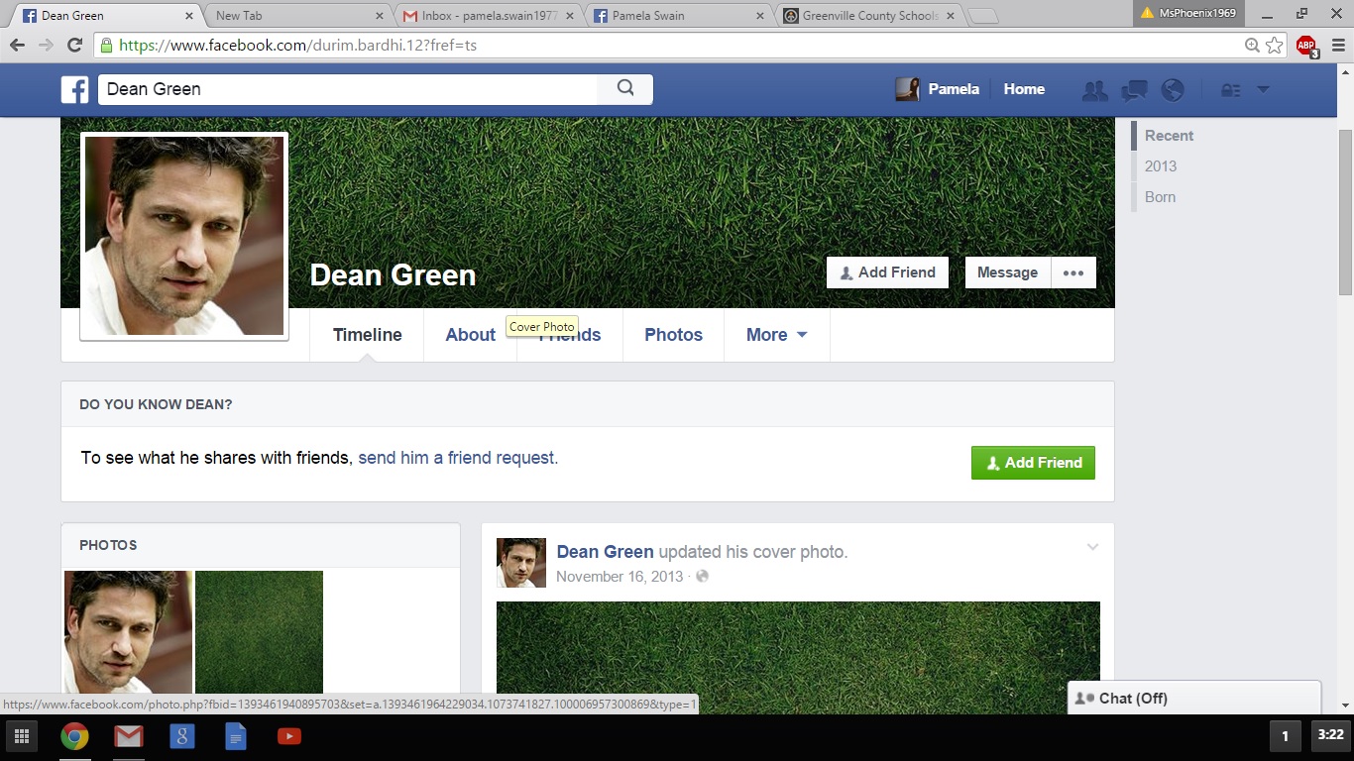Viewport: 1354px width, 761px height.
Task: Click the page vertical scrollbar thumb
Action: click(x=1345, y=212)
